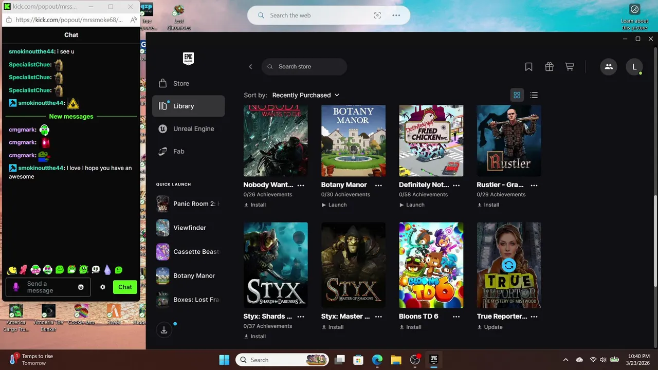The width and height of the screenshot is (658, 370).
Task: Quick launch Boxes: Lost Fragments
Action: [188, 300]
